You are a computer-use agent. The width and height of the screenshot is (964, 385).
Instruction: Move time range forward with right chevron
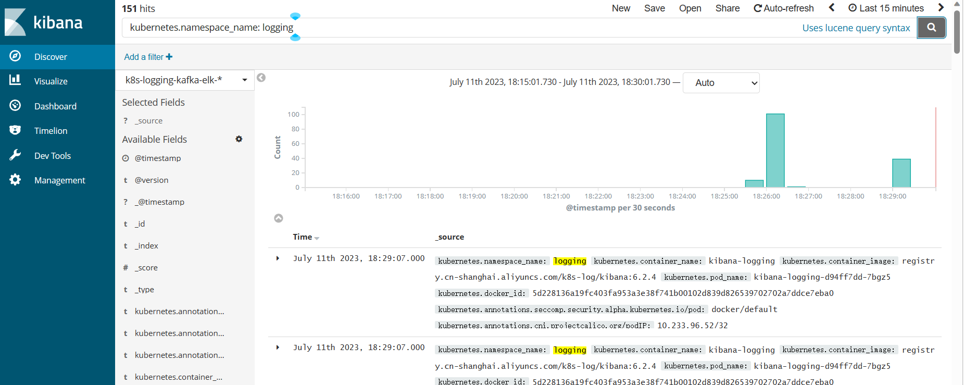coord(941,7)
